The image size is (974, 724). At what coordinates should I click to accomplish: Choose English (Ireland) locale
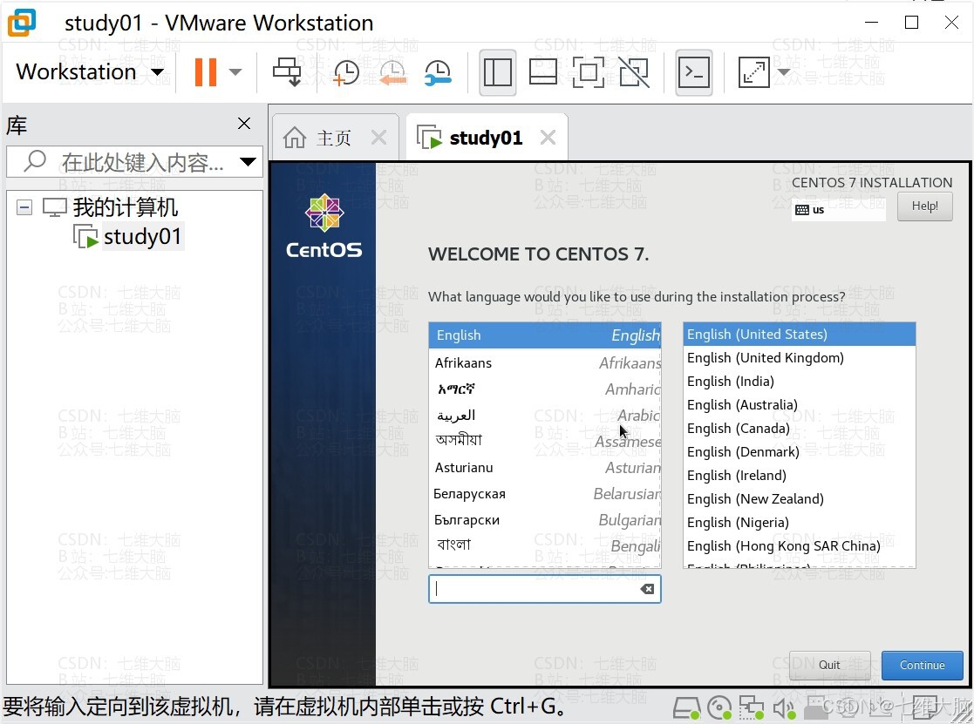[800, 476]
